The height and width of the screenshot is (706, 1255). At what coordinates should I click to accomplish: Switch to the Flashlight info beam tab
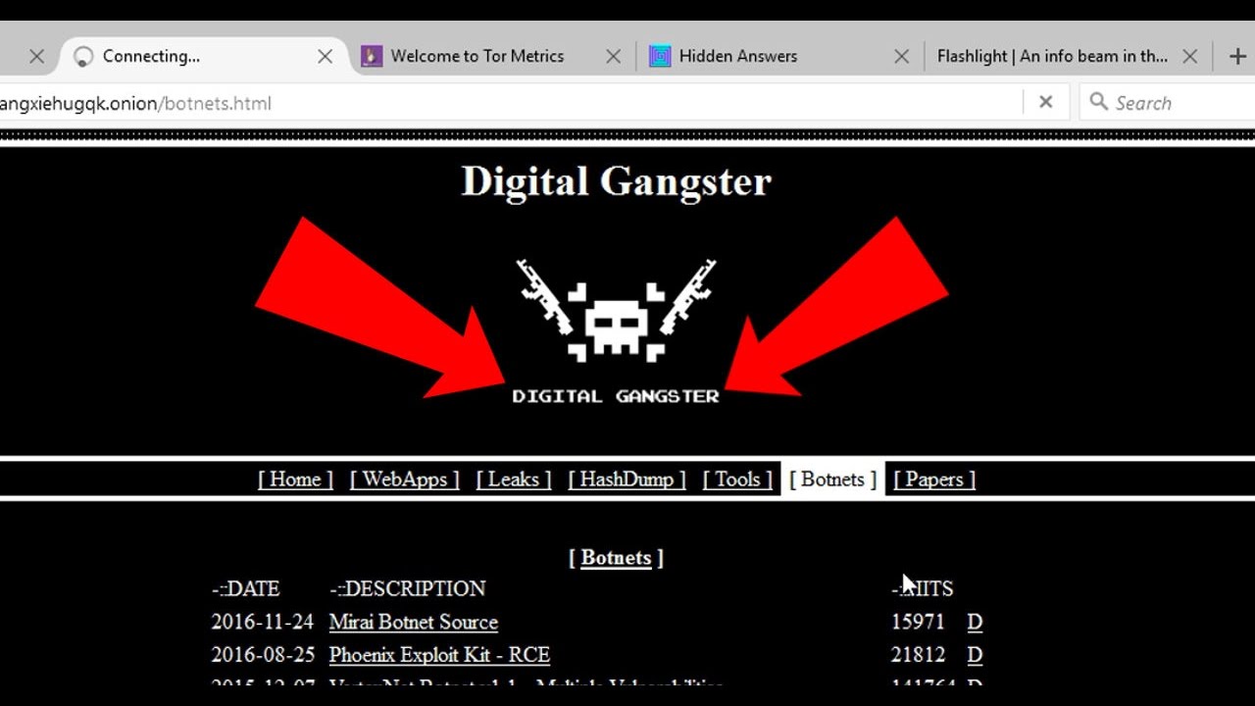pyautogui.click(x=1067, y=56)
